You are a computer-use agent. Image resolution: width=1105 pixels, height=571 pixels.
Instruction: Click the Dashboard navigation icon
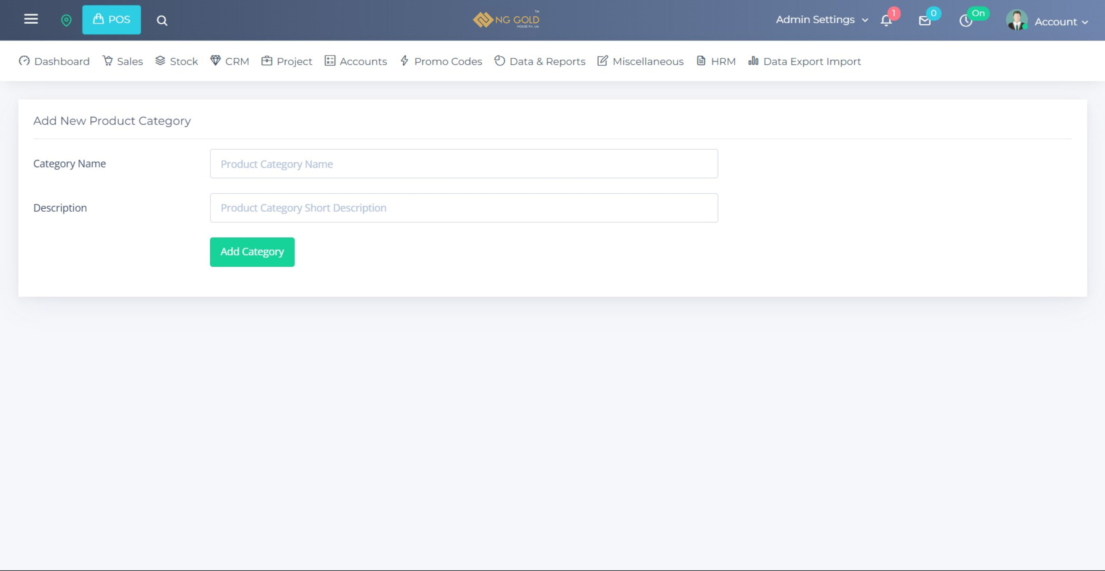click(23, 60)
